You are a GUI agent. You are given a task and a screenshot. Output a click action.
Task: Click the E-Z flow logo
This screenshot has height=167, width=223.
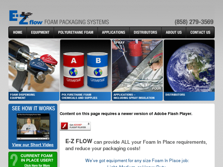(26, 17)
